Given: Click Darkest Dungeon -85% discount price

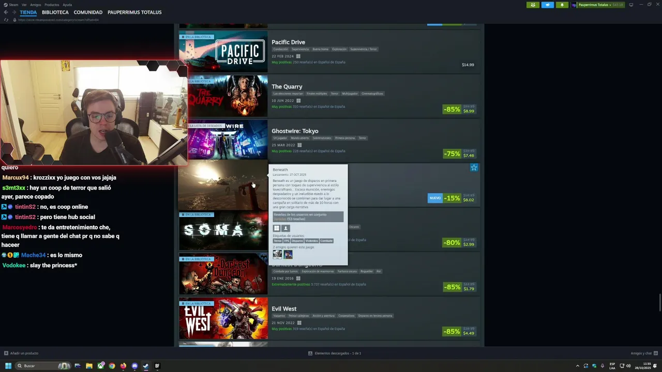Looking at the screenshot, I should click(x=459, y=287).
